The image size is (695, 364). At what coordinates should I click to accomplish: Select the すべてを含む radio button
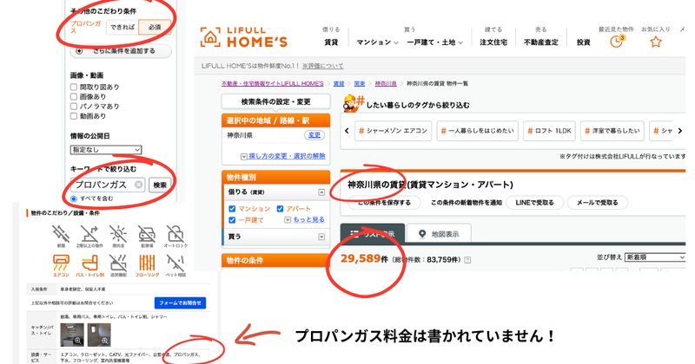point(74,198)
